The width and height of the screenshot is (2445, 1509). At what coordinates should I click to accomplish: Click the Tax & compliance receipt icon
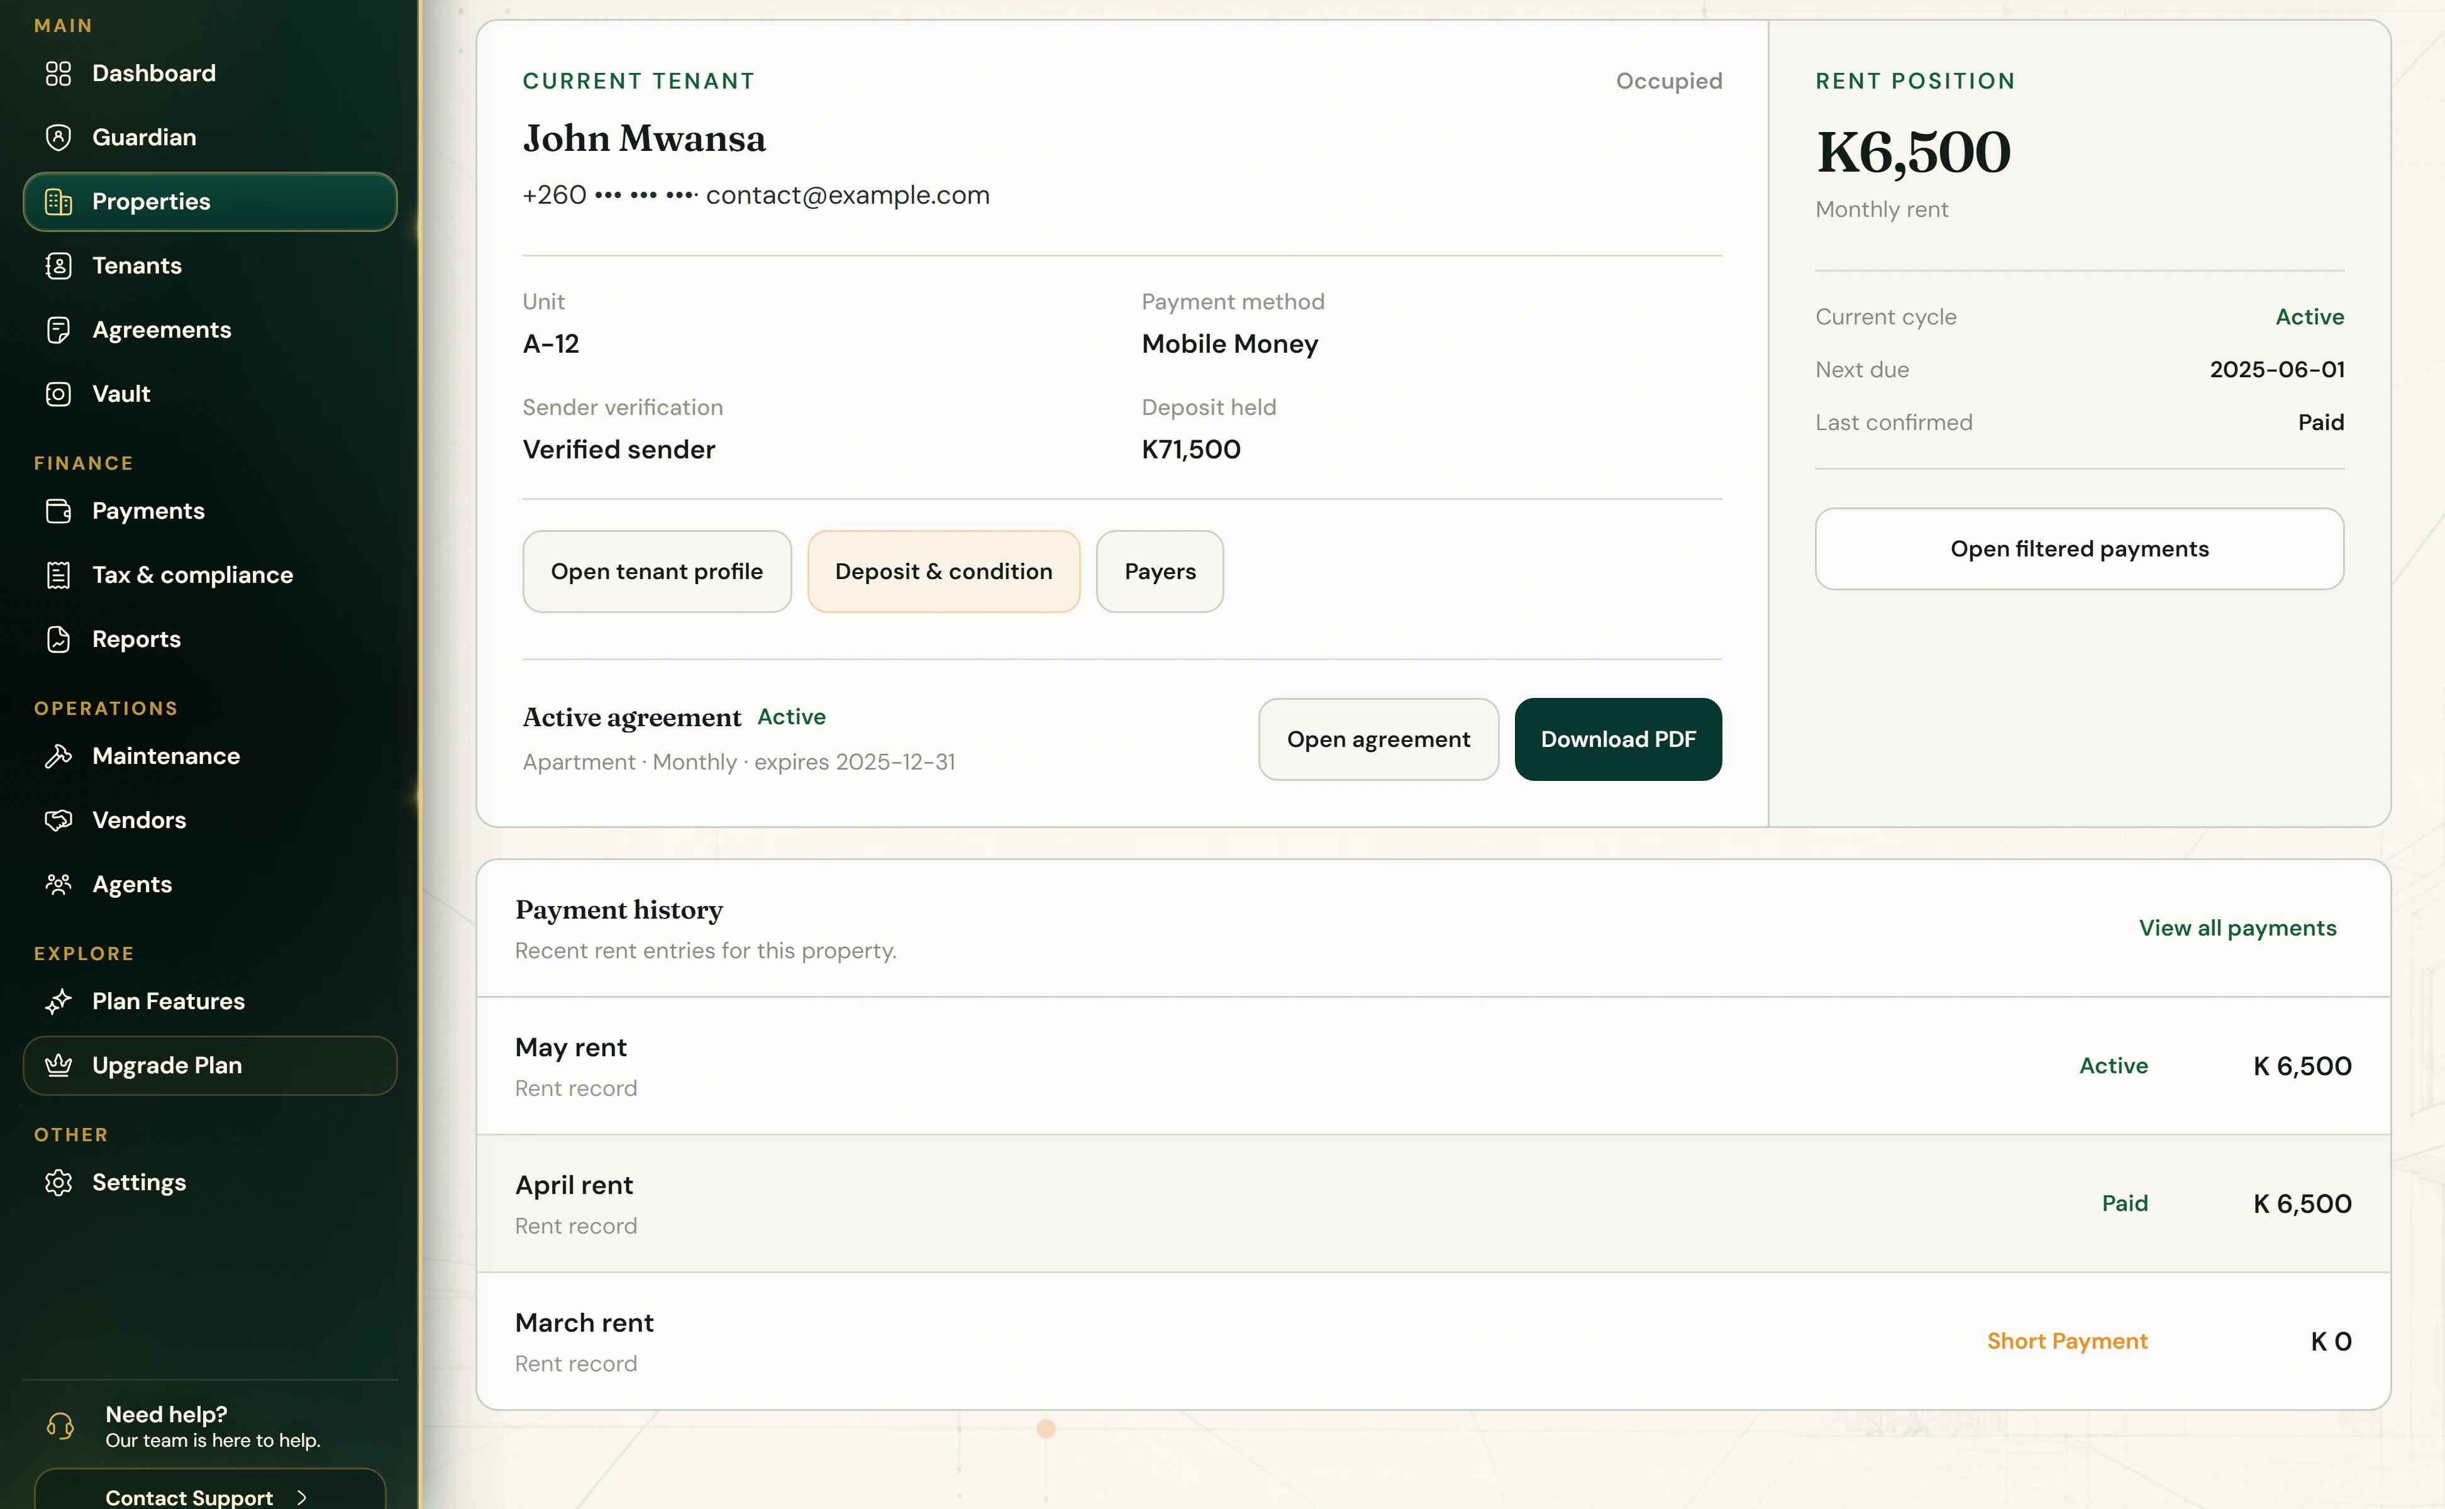click(59, 575)
